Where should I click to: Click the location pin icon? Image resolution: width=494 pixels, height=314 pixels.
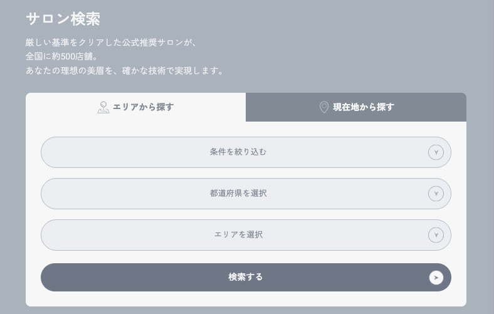coord(324,107)
